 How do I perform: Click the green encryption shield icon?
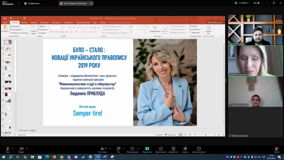[236, 3]
